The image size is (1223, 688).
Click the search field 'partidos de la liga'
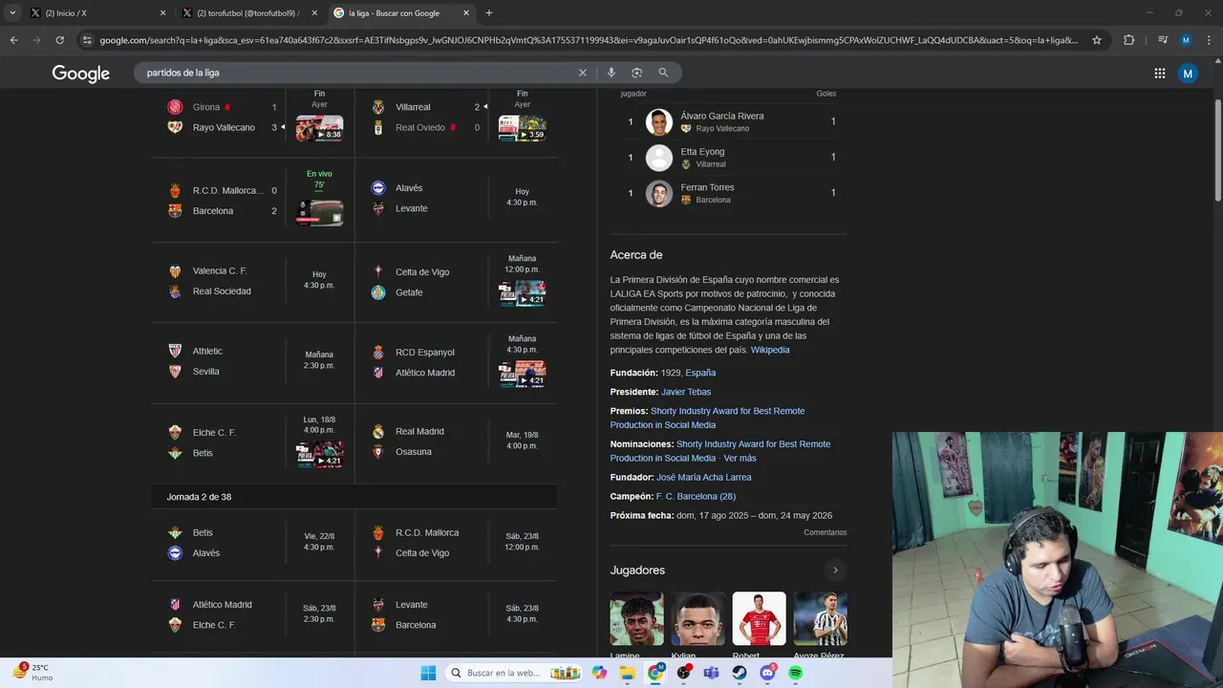[358, 73]
